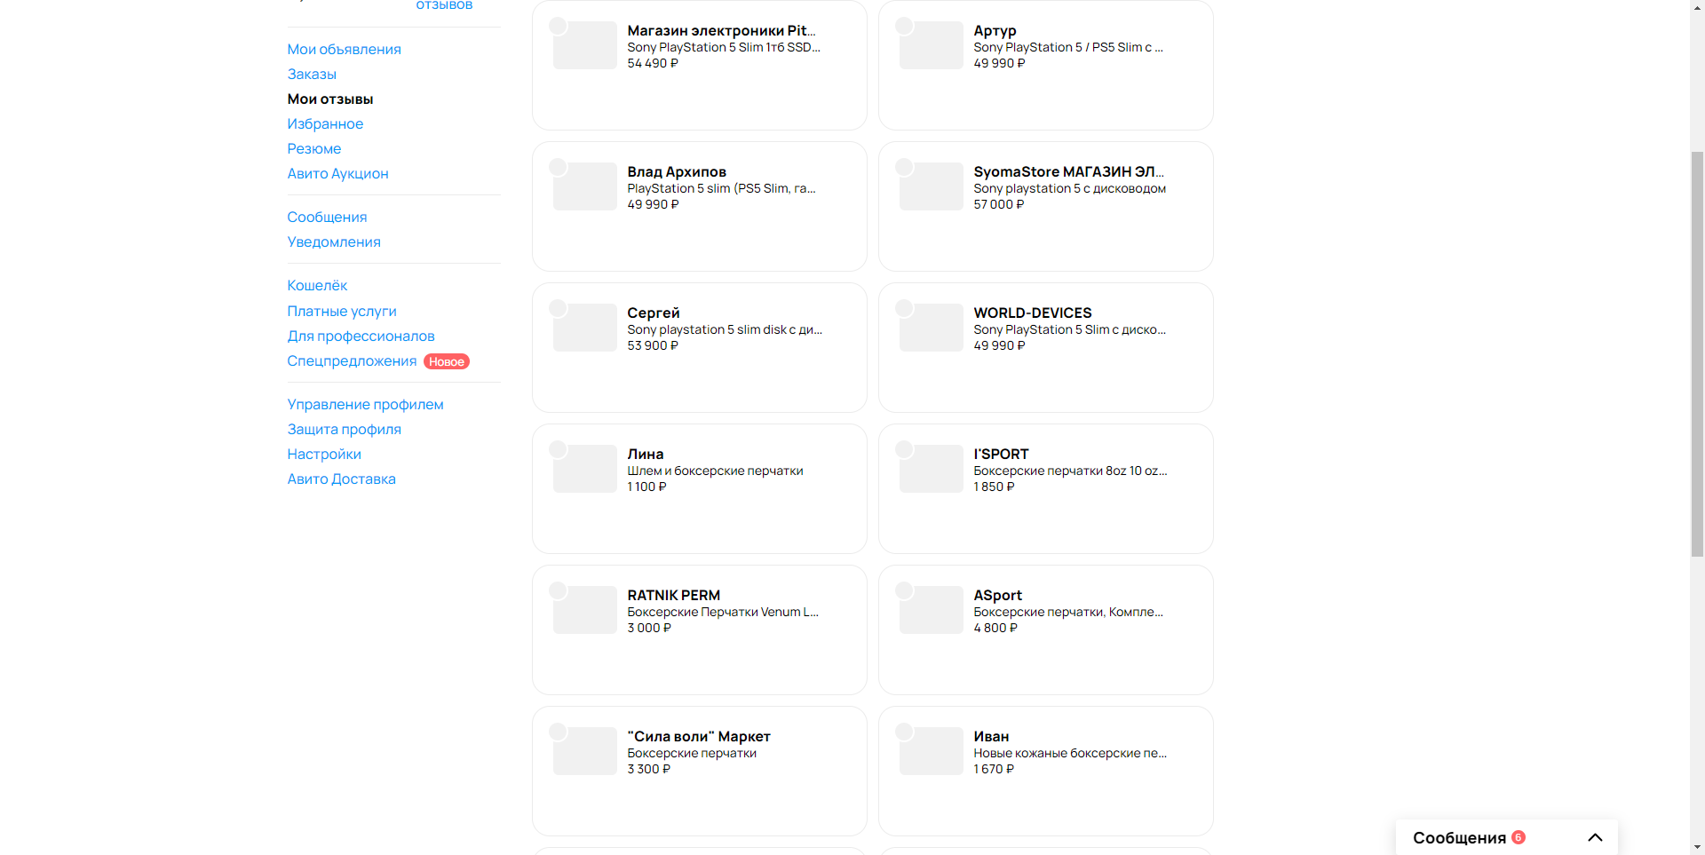1705x855 pixels.
Task: Click seller avatar on WORLD-DEVICES card
Action: (904, 308)
